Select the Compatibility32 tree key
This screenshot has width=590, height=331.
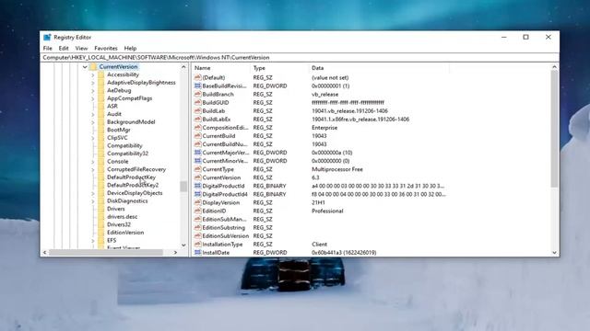[x=127, y=154]
